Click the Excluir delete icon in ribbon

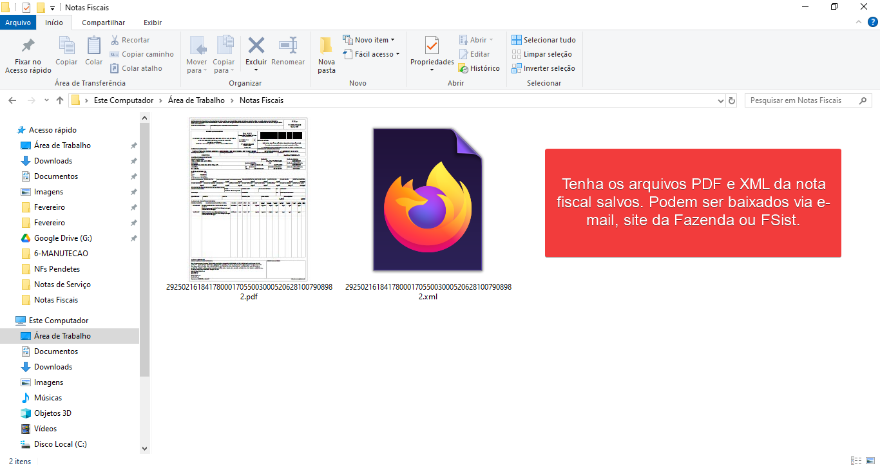point(256,46)
